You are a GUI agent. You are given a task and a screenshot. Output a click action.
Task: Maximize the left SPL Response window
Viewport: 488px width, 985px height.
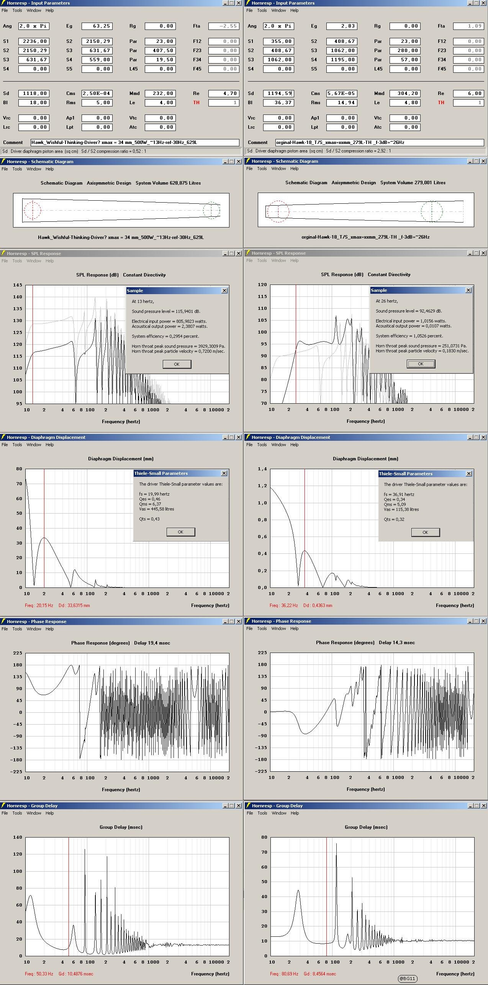coord(232,254)
